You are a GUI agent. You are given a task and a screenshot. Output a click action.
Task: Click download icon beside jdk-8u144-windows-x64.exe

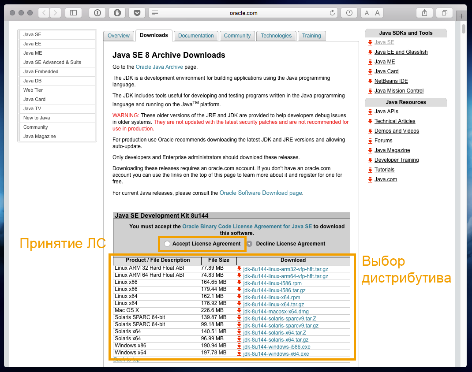pyautogui.click(x=240, y=353)
